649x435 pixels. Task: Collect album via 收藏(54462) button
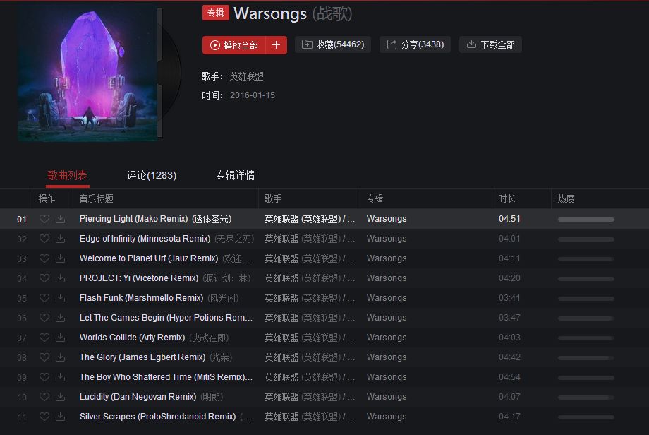click(333, 44)
